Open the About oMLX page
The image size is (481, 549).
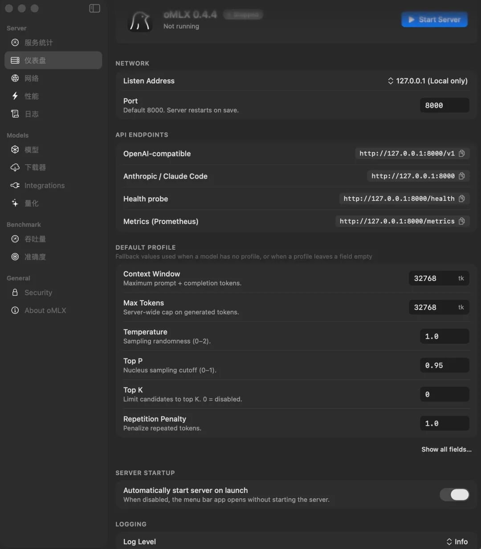point(53,310)
